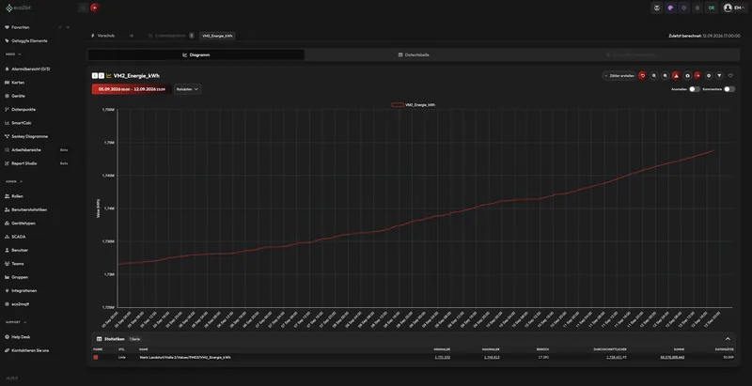Click the red reset/undo chart icon

643,76
